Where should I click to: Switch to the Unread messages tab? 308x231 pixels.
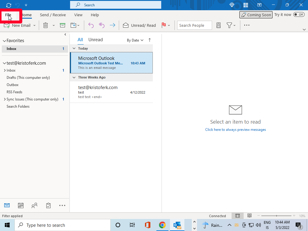coord(95,40)
